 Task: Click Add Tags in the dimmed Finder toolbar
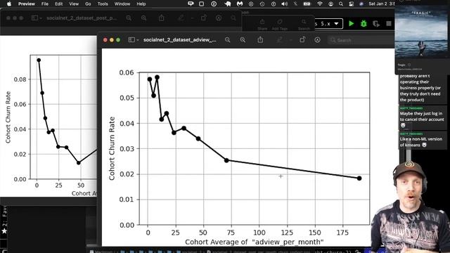click(x=280, y=25)
